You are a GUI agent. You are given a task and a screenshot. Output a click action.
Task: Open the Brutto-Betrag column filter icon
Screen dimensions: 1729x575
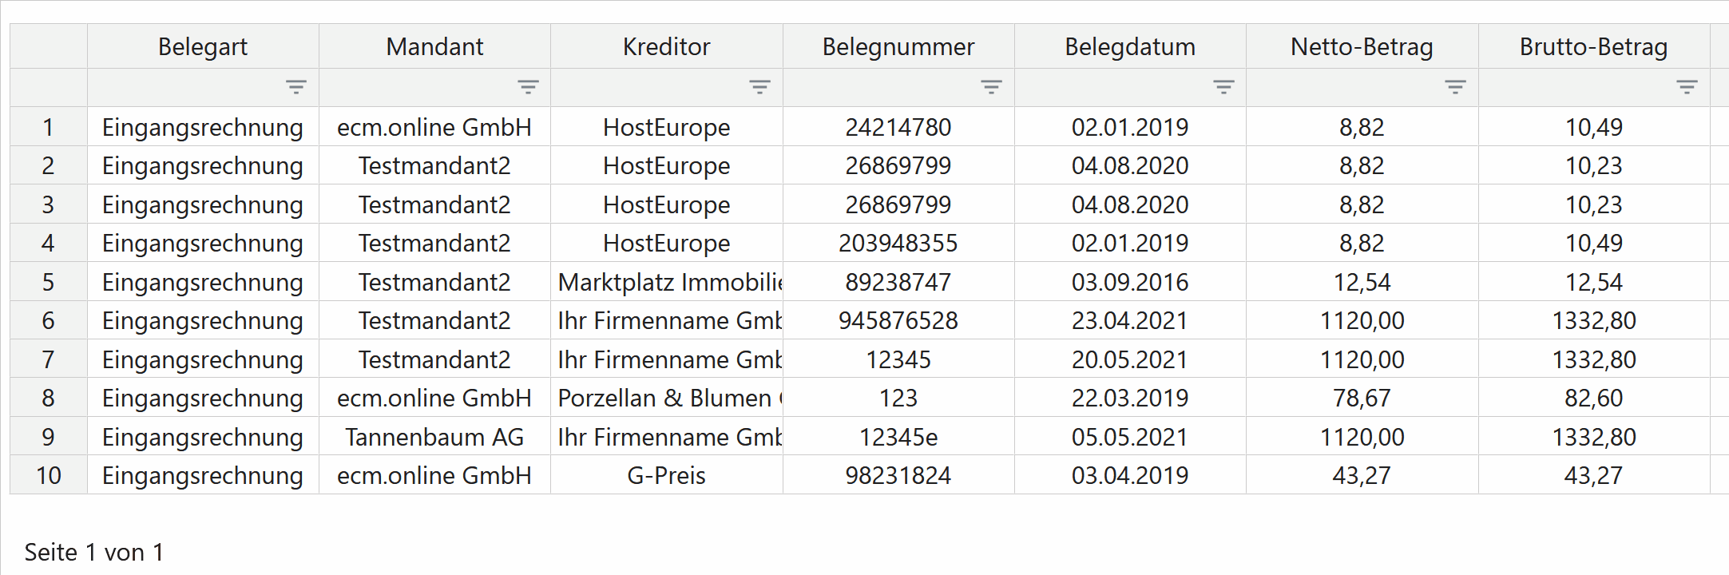point(1687,87)
